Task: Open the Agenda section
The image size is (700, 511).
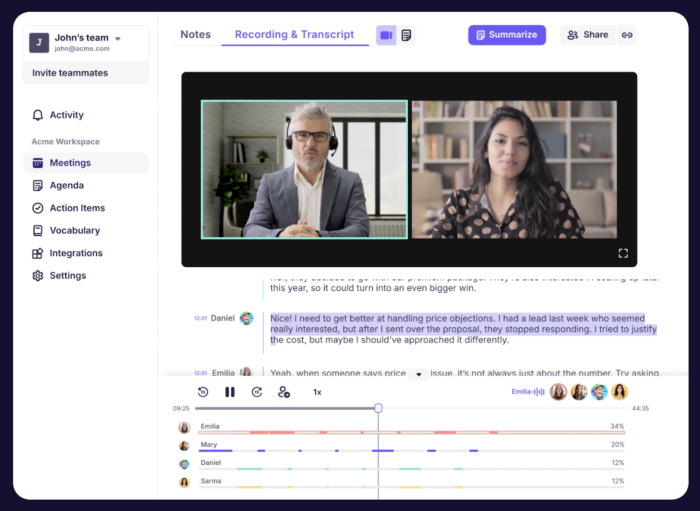Action: click(66, 185)
